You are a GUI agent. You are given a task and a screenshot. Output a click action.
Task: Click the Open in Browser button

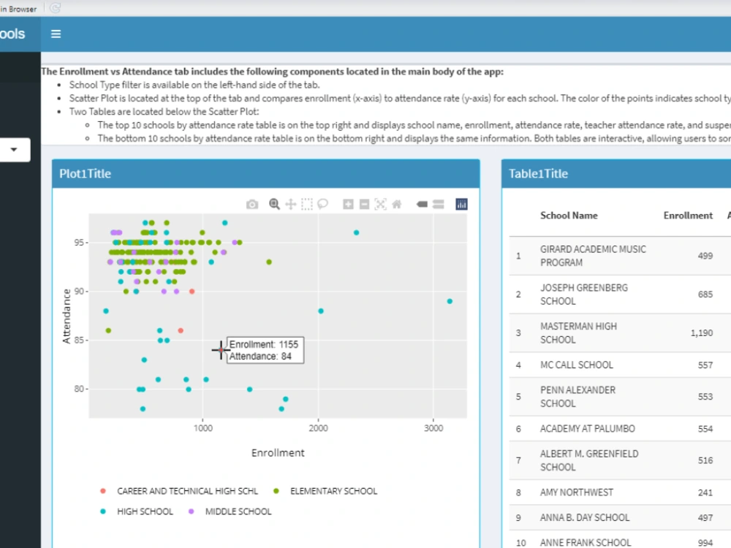[18, 9]
